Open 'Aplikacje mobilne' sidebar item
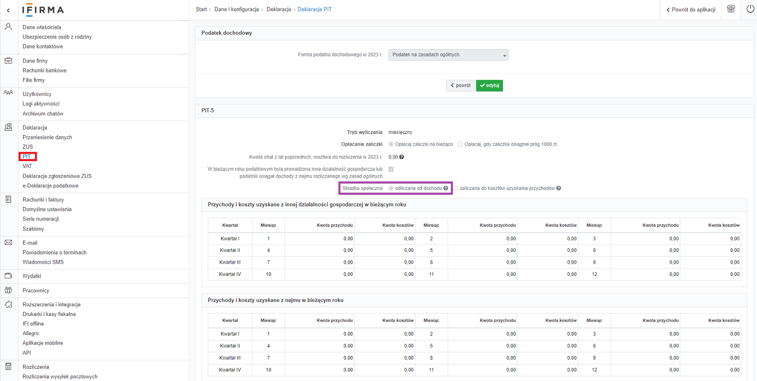 click(x=43, y=343)
